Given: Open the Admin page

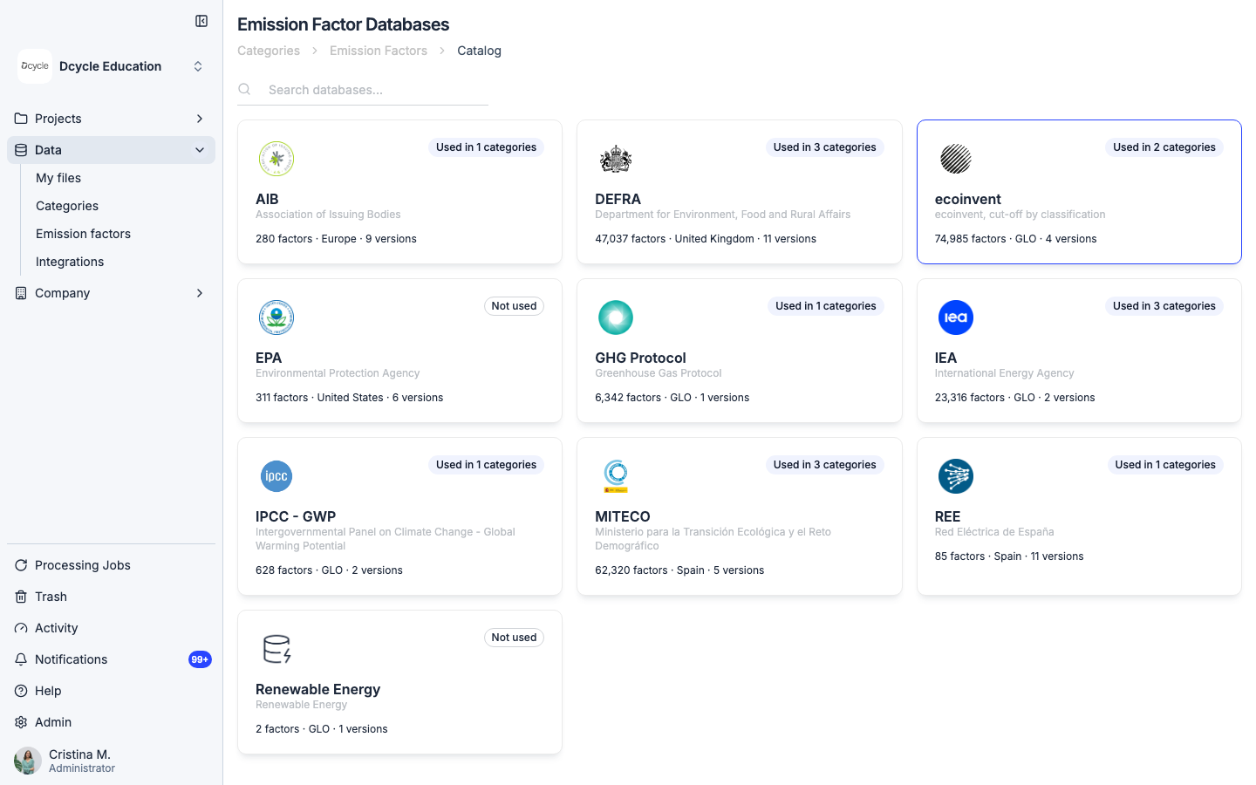Looking at the screenshot, I should coord(53,722).
